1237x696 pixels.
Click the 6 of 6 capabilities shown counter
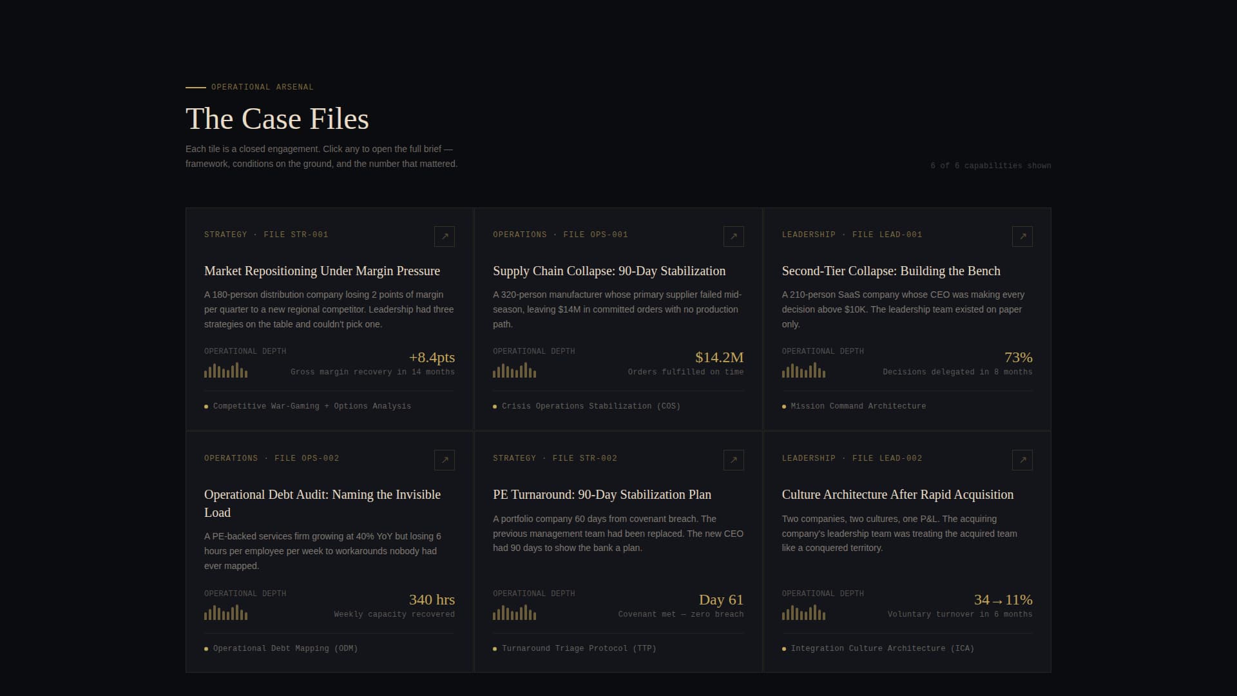pos(990,166)
